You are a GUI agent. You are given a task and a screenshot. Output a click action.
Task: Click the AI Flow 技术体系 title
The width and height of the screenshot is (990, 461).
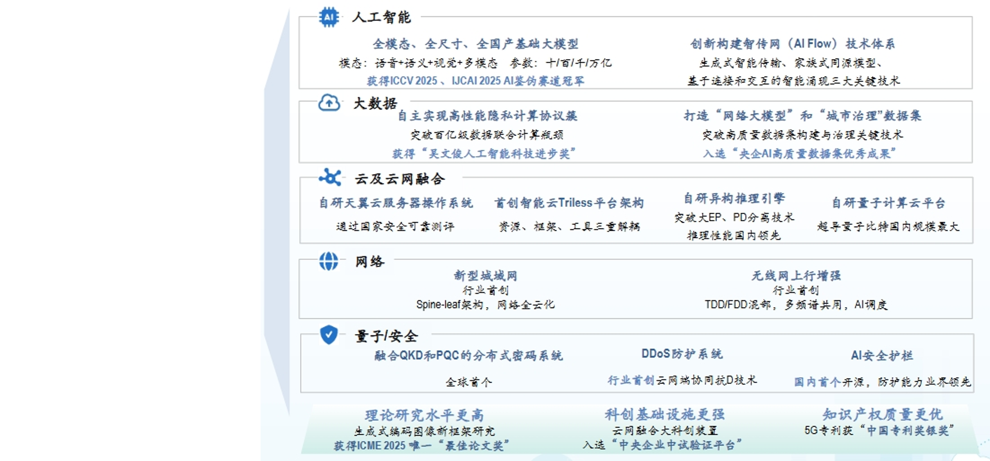coord(792,44)
